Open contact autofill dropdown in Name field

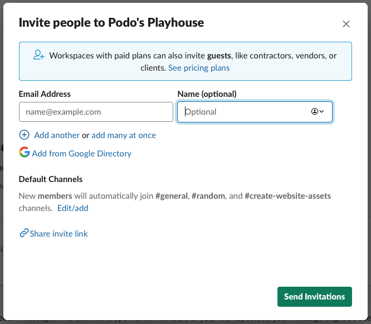pos(318,112)
